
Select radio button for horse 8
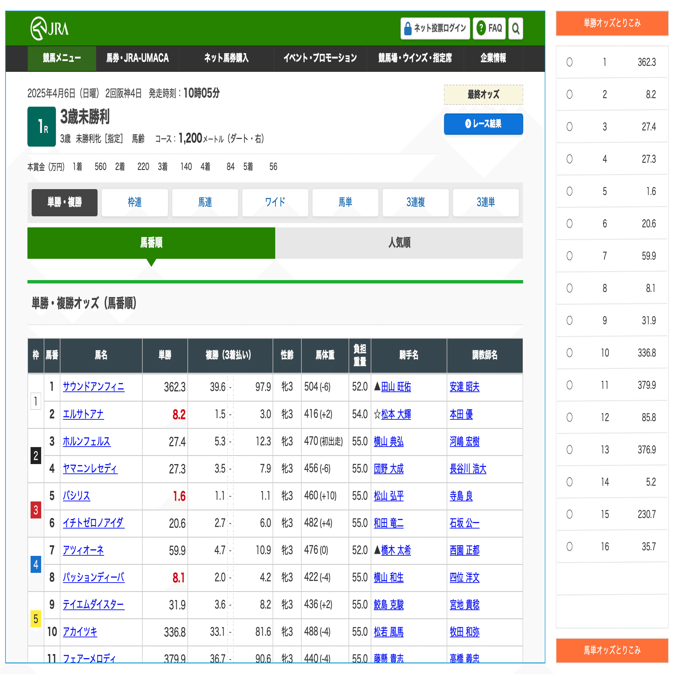click(569, 288)
